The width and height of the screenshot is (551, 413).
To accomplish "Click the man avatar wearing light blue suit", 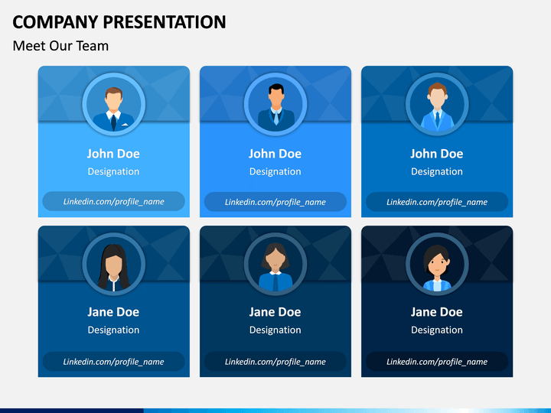I will (x=437, y=104).
